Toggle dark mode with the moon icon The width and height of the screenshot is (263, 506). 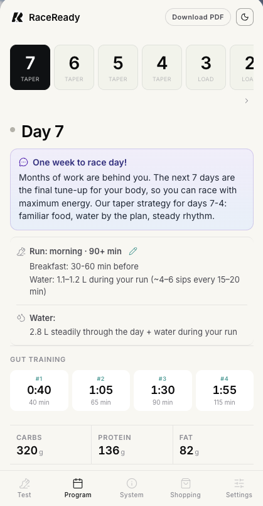coord(245,17)
